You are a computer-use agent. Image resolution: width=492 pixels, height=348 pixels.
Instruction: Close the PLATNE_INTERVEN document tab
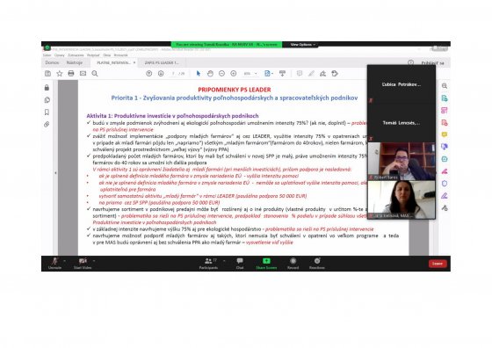coord(134,62)
